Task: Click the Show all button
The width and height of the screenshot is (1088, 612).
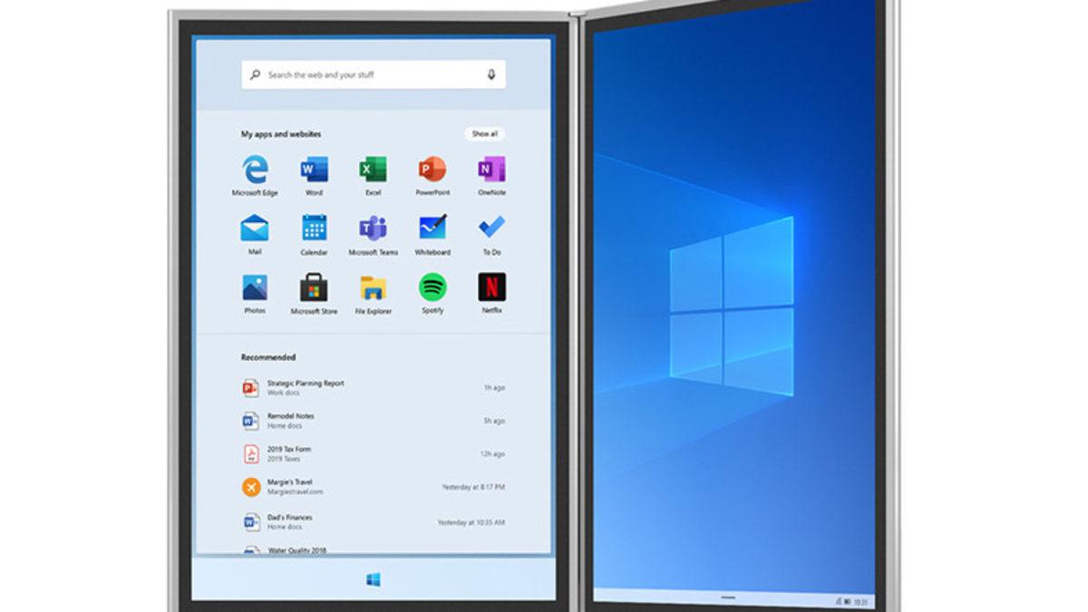Action: tap(486, 133)
